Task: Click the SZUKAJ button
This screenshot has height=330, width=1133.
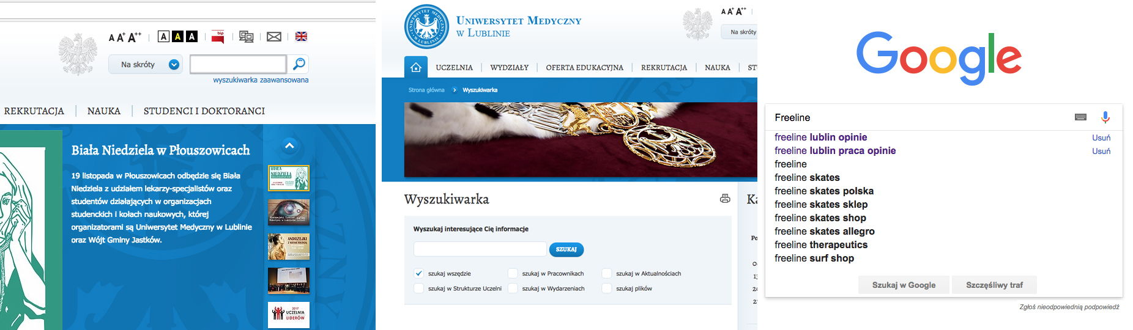Action: 566,249
